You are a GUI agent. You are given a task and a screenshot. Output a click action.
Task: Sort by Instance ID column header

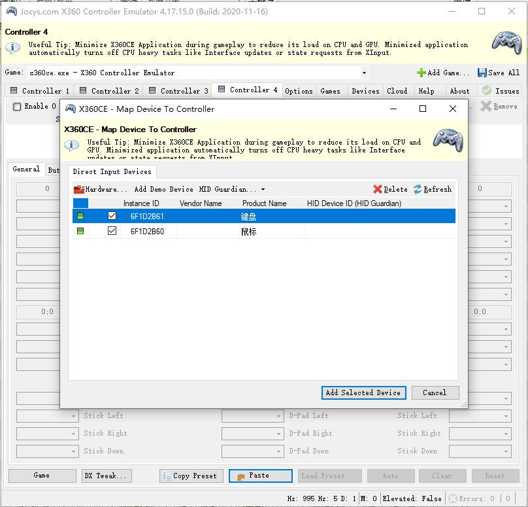click(x=140, y=203)
